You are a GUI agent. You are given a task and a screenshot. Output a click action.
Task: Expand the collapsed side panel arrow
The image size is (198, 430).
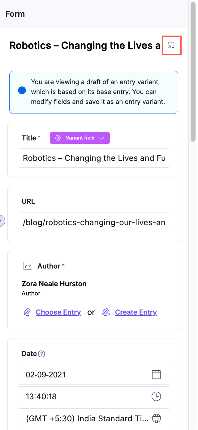tap(1, 221)
